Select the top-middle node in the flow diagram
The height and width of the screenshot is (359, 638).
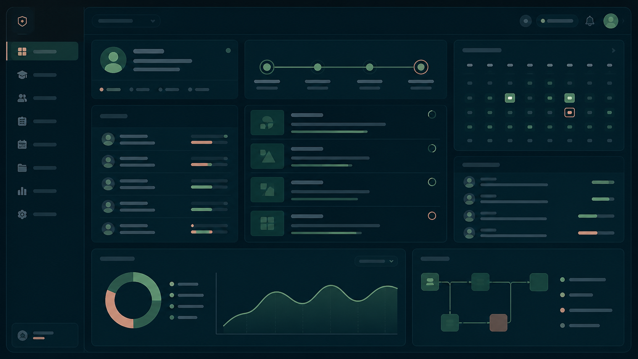[x=480, y=282]
